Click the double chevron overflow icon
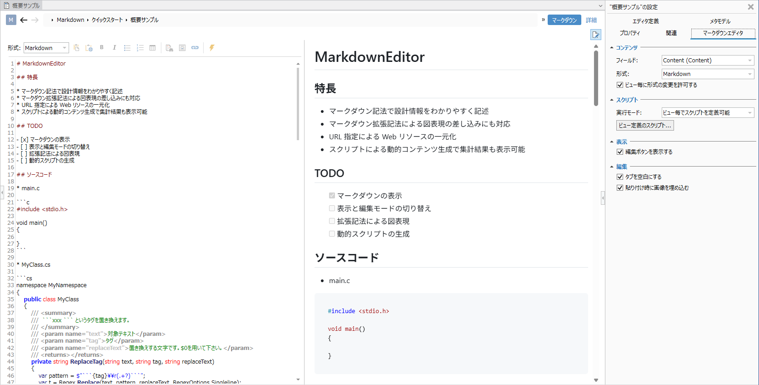759x385 pixels. tap(543, 20)
